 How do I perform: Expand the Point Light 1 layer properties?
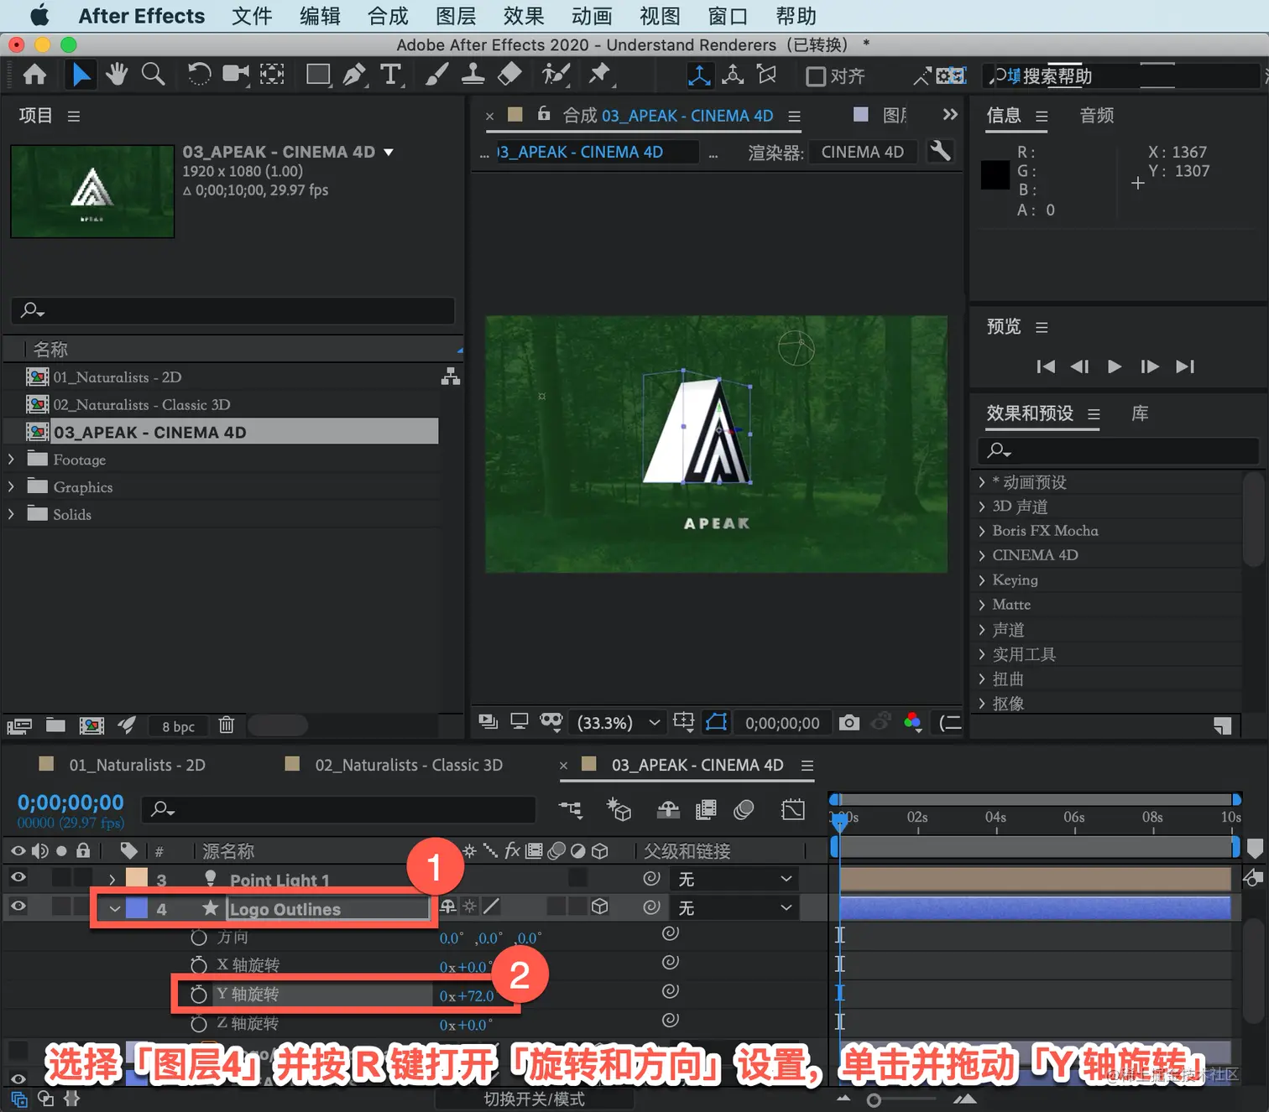coord(112,880)
